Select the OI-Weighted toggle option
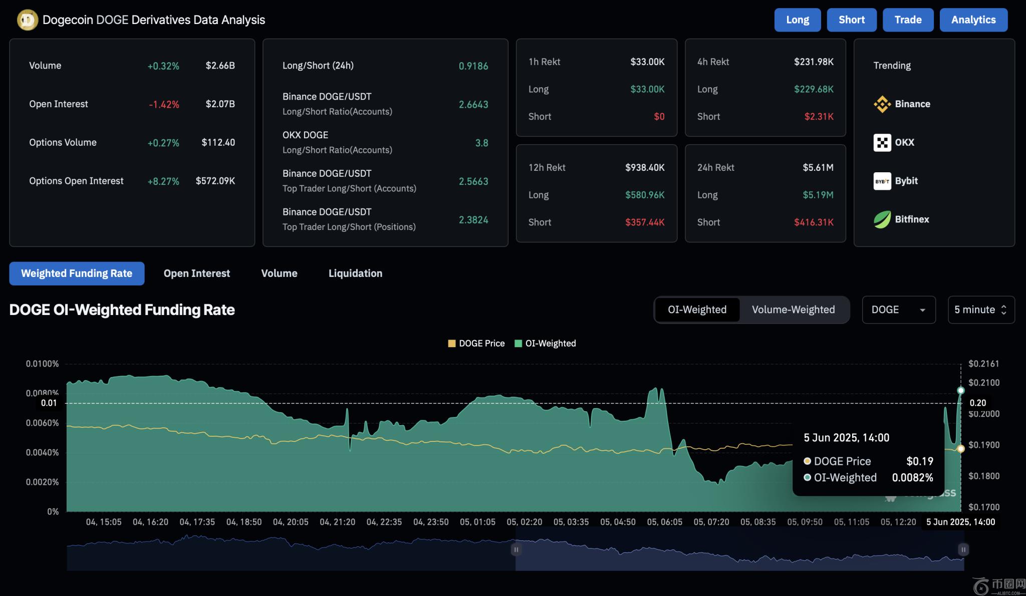Viewport: 1026px width, 596px height. 697,310
